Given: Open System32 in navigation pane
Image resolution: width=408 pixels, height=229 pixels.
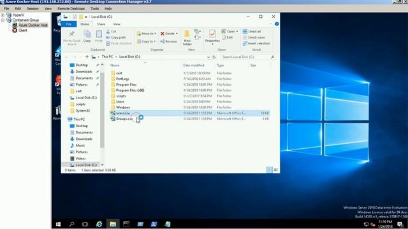Looking at the screenshot, I should point(82,111).
